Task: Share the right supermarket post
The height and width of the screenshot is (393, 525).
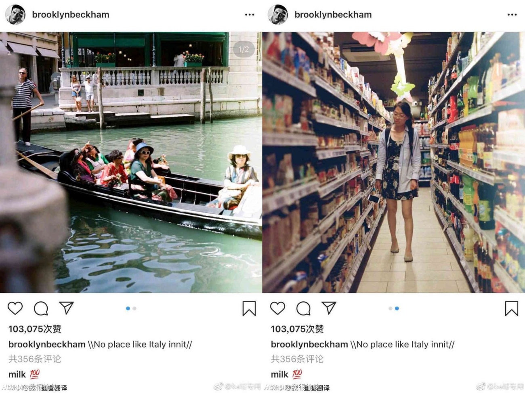Action: 329,308
